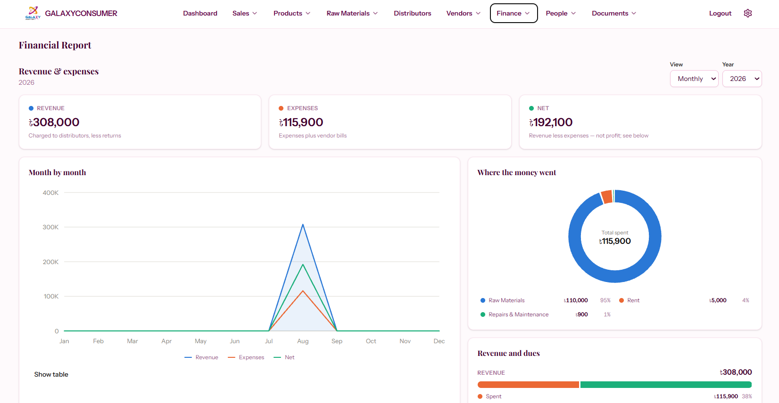Go to Distributors page
The width and height of the screenshot is (779, 403).
(x=413, y=13)
